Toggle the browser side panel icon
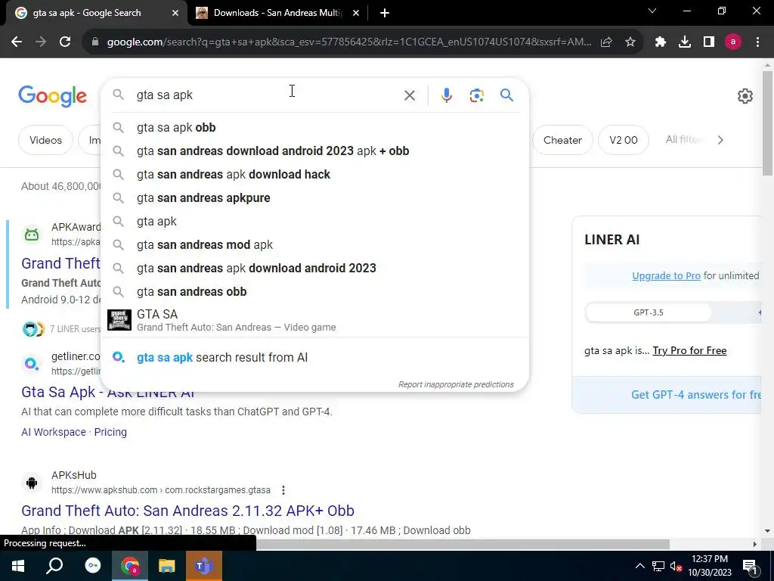Image resolution: width=774 pixels, height=581 pixels. [709, 42]
